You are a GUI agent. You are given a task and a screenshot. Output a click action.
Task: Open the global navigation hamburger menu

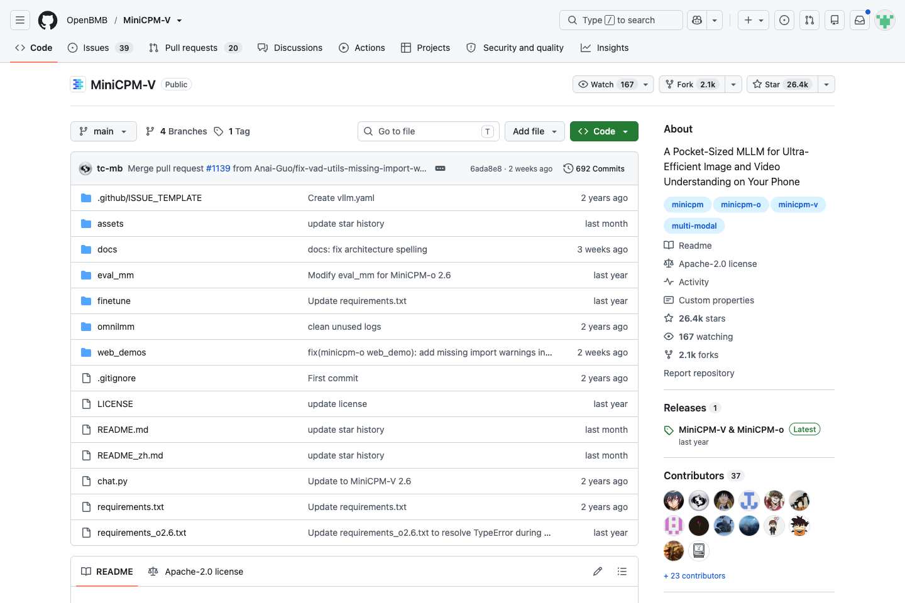[x=20, y=20]
